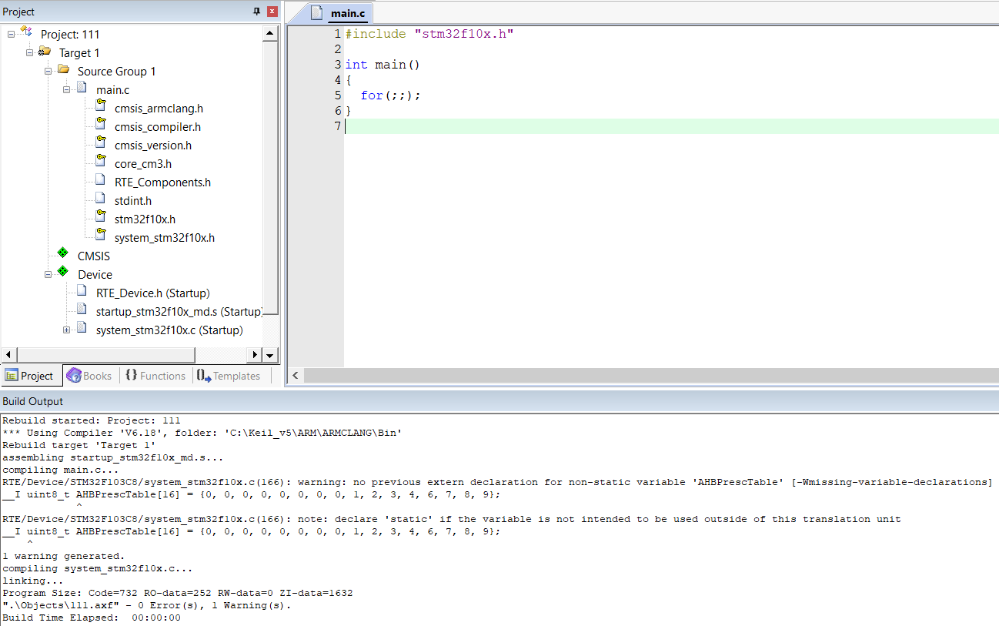Pin the Project panel with pushpin icon
999x626 pixels.
point(256,12)
